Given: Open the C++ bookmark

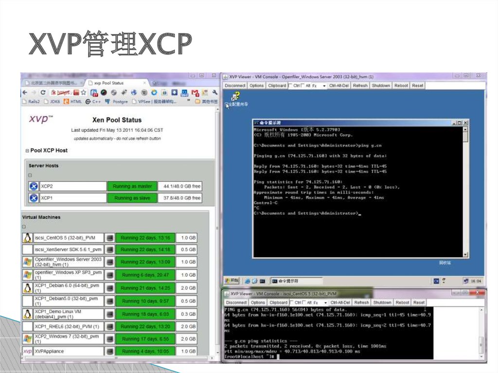Looking at the screenshot, I should pos(93,101).
